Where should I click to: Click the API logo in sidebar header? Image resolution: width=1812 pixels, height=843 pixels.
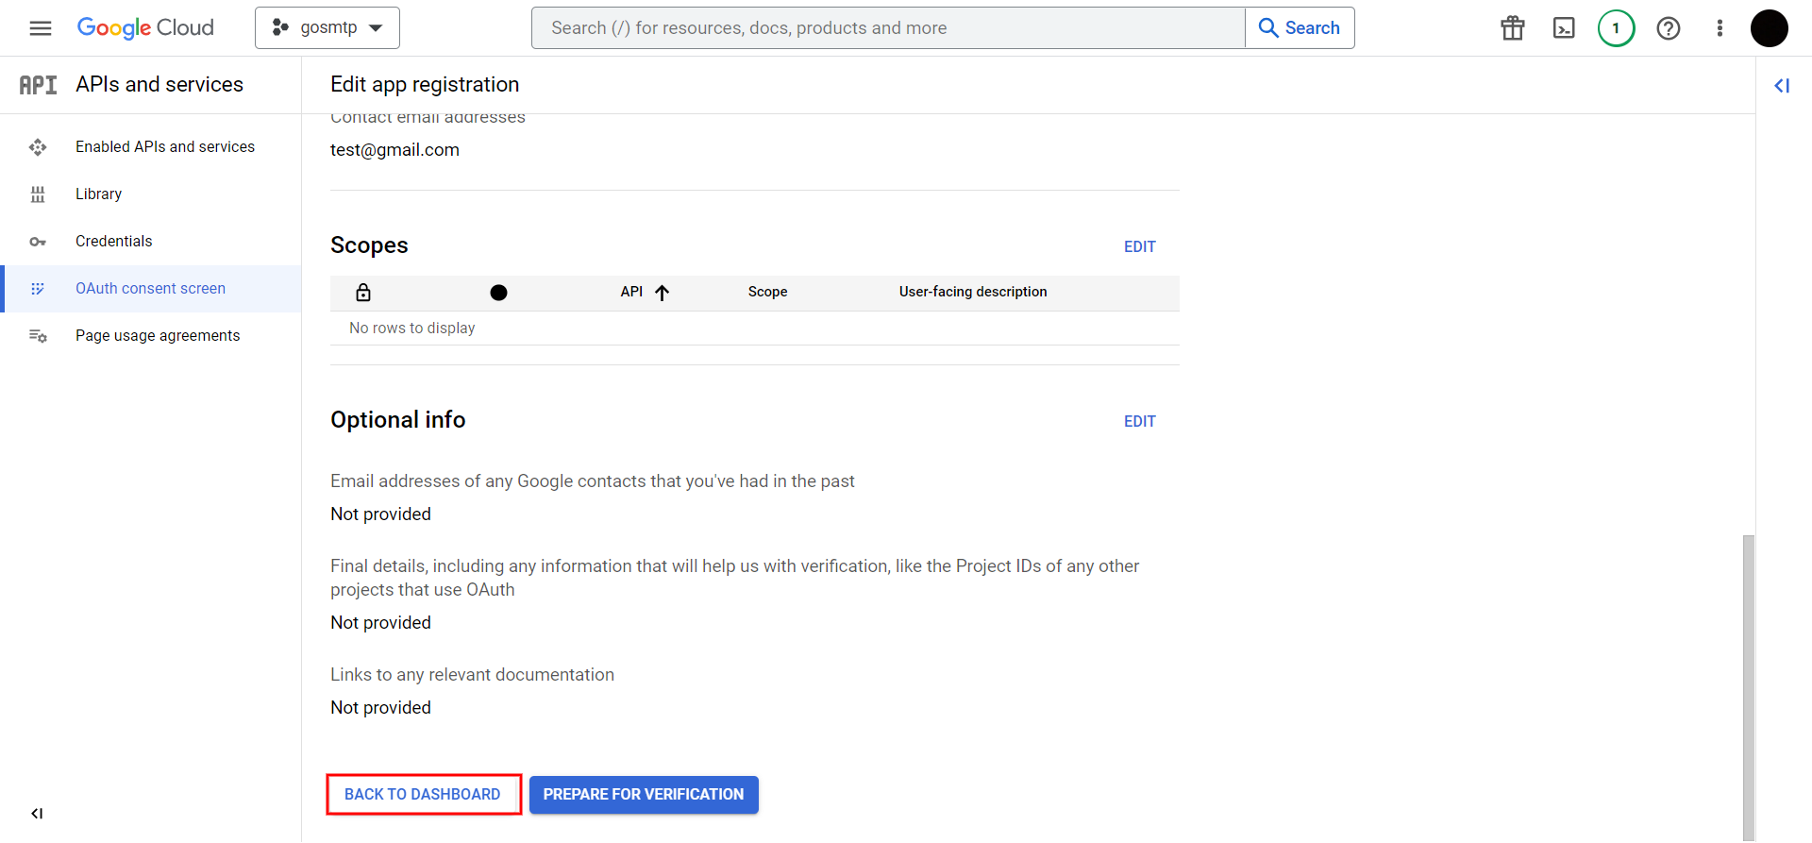pyautogui.click(x=39, y=85)
